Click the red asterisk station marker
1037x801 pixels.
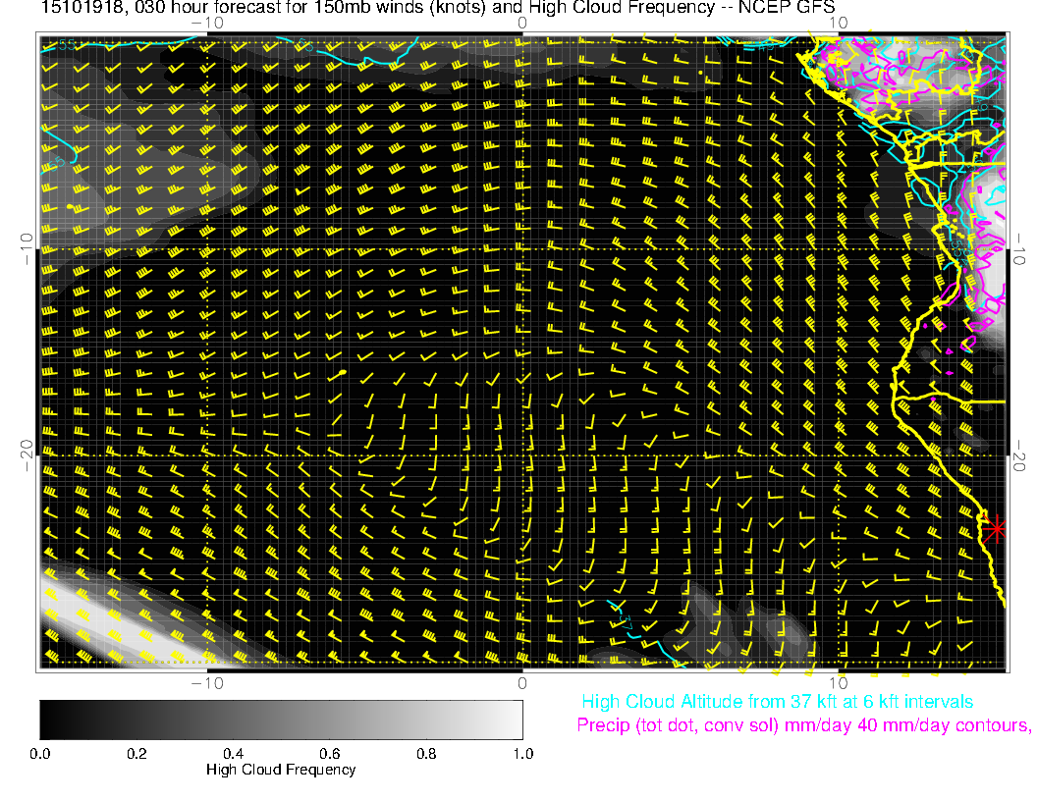(x=995, y=529)
